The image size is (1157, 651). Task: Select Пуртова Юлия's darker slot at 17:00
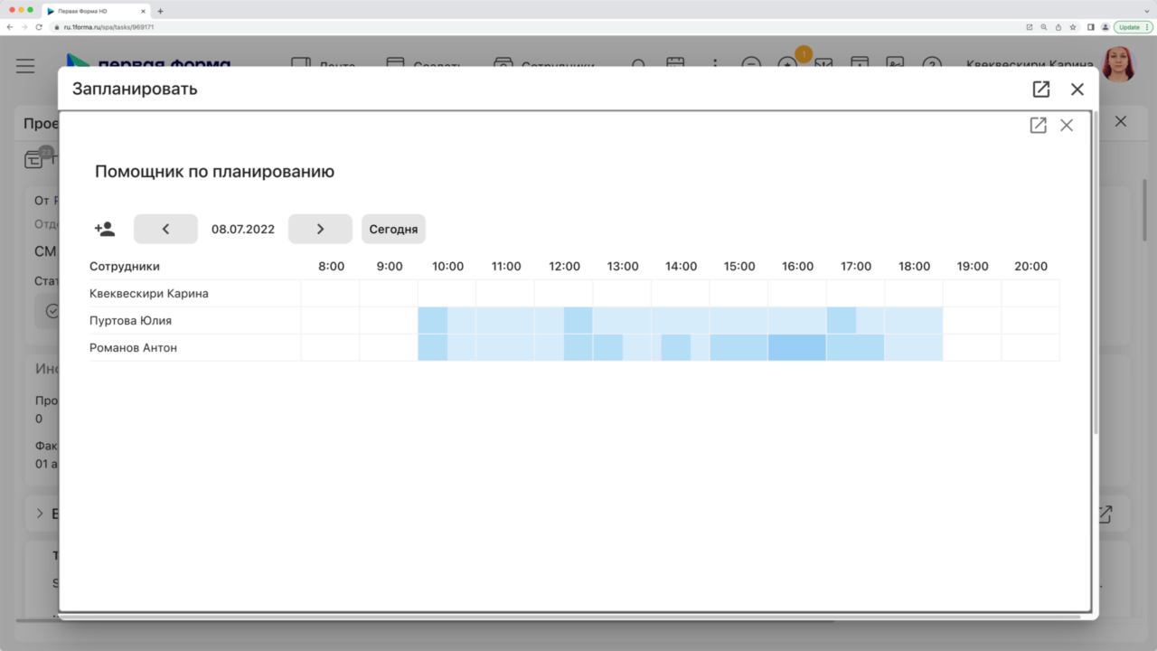coord(842,320)
